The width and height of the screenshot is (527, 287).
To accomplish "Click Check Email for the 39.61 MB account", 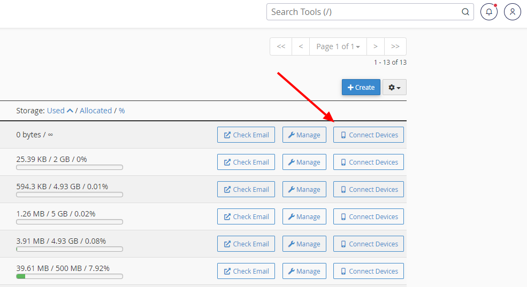I will pos(246,271).
